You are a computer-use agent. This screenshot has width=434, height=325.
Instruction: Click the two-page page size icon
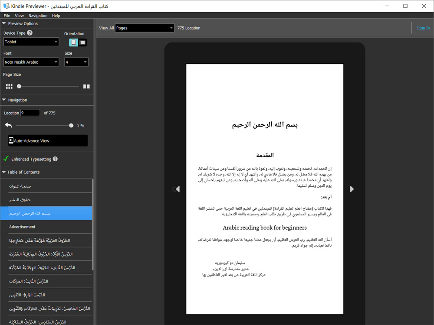coord(86,87)
